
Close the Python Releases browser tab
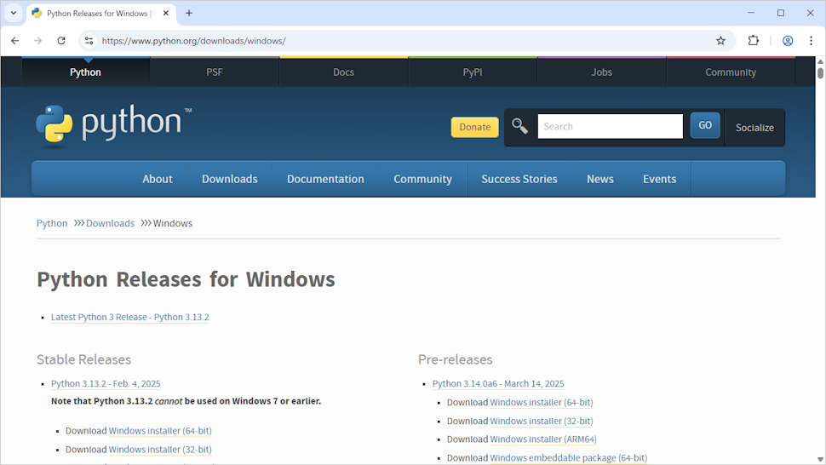(166, 14)
